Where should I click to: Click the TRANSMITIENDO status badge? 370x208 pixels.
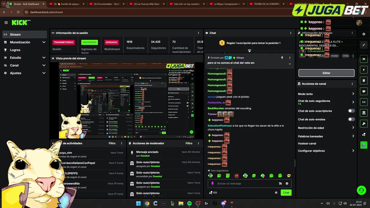(x=63, y=42)
